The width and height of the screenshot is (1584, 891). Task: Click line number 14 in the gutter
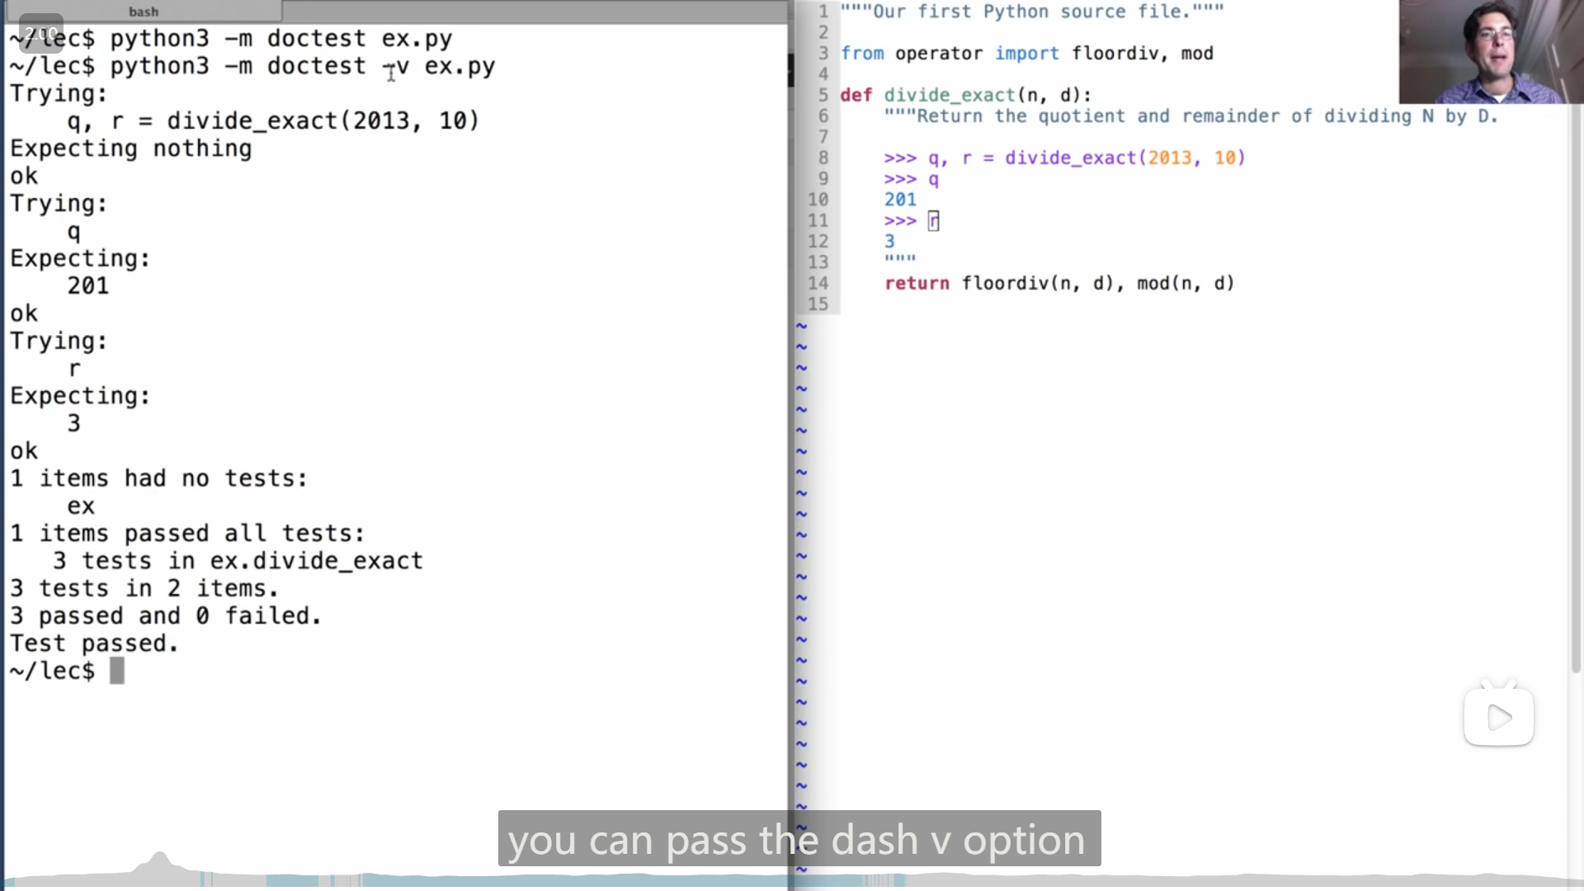click(818, 283)
